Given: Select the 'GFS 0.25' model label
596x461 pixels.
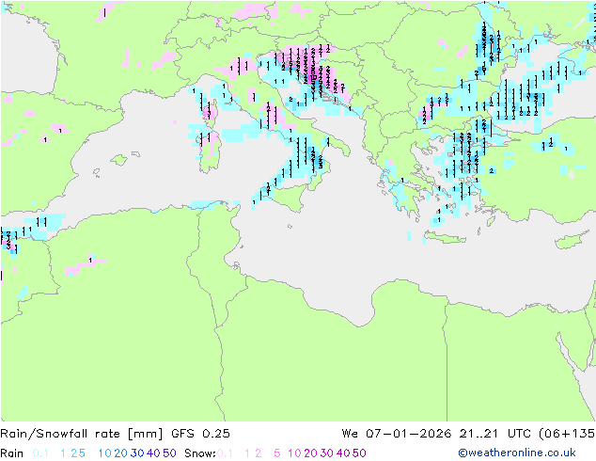Looking at the screenshot, I should coord(200,434).
